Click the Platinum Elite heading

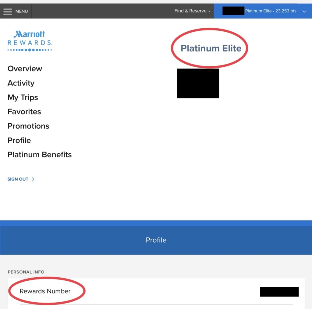click(x=211, y=48)
